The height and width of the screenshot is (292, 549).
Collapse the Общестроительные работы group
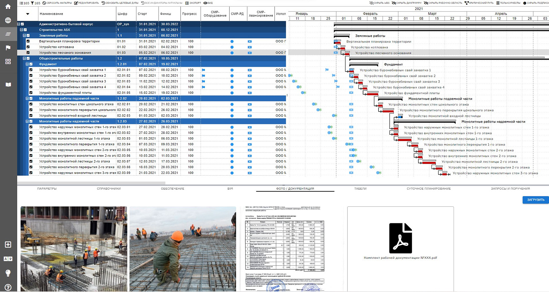click(24, 59)
